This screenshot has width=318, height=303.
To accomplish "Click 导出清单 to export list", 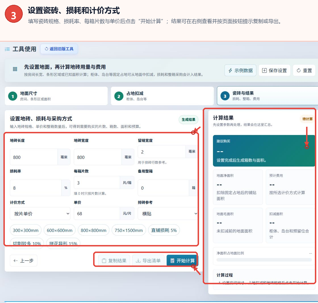I will [x=148, y=261].
